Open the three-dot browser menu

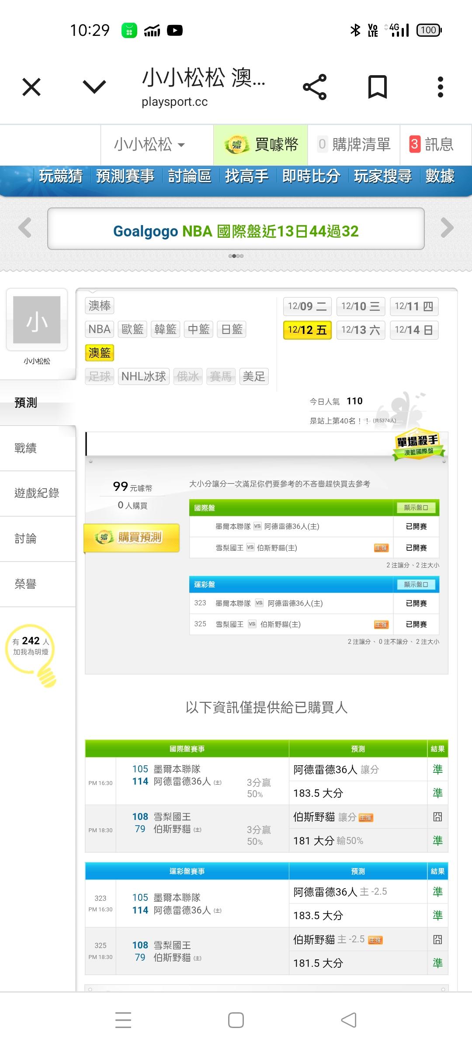(441, 87)
